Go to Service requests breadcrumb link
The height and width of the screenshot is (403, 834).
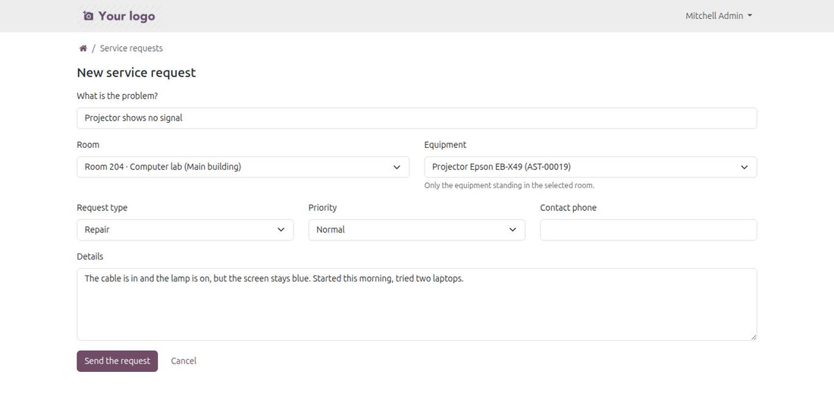click(x=131, y=49)
